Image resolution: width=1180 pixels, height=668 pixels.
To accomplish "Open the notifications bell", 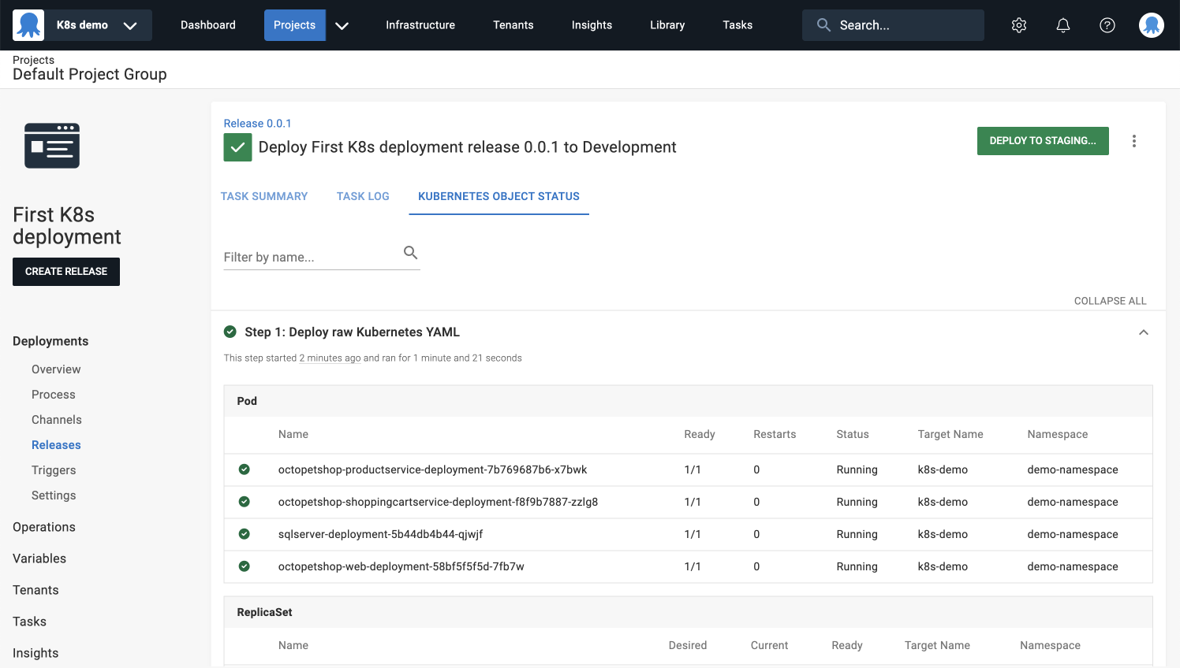I will click(x=1063, y=24).
